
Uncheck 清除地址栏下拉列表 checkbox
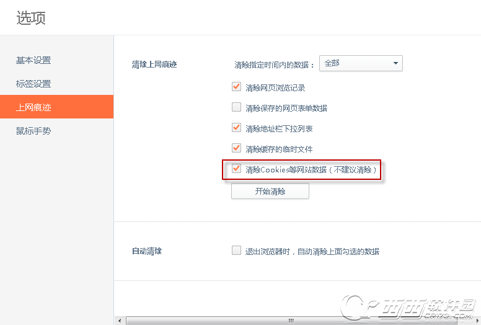pyautogui.click(x=236, y=128)
